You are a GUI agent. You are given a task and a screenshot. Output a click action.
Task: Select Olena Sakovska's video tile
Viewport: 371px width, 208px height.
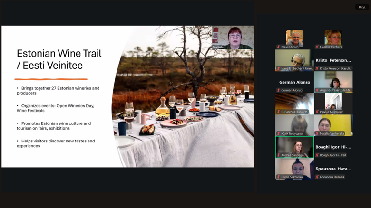pyautogui.click(x=294, y=169)
